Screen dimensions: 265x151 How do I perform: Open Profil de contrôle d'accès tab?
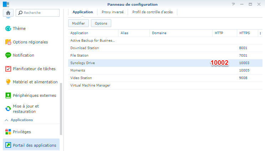point(152,12)
